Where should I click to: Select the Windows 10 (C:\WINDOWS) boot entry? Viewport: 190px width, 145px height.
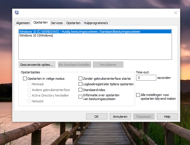tap(95, 32)
